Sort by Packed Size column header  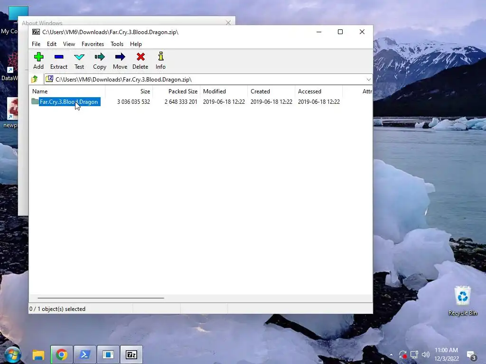pos(177,91)
